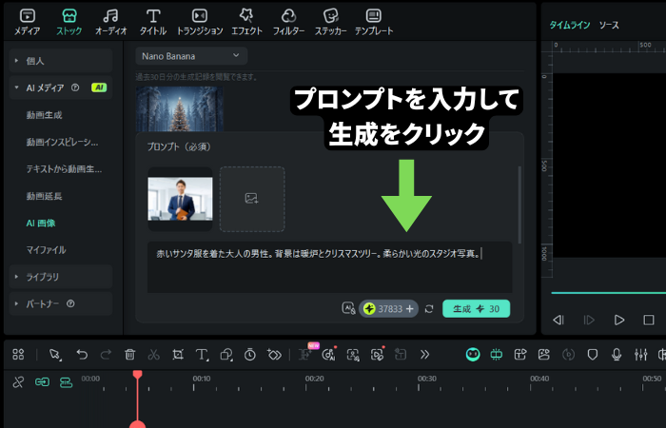Image resolution: width=666 pixels, height=428 pixels.
Task: Open the フィルター (Filters) tab
Action: 289,22
